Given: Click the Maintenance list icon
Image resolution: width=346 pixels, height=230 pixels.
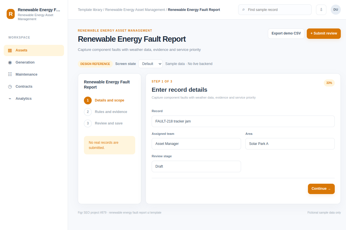Looking at the screenshot, I should 10,74.
